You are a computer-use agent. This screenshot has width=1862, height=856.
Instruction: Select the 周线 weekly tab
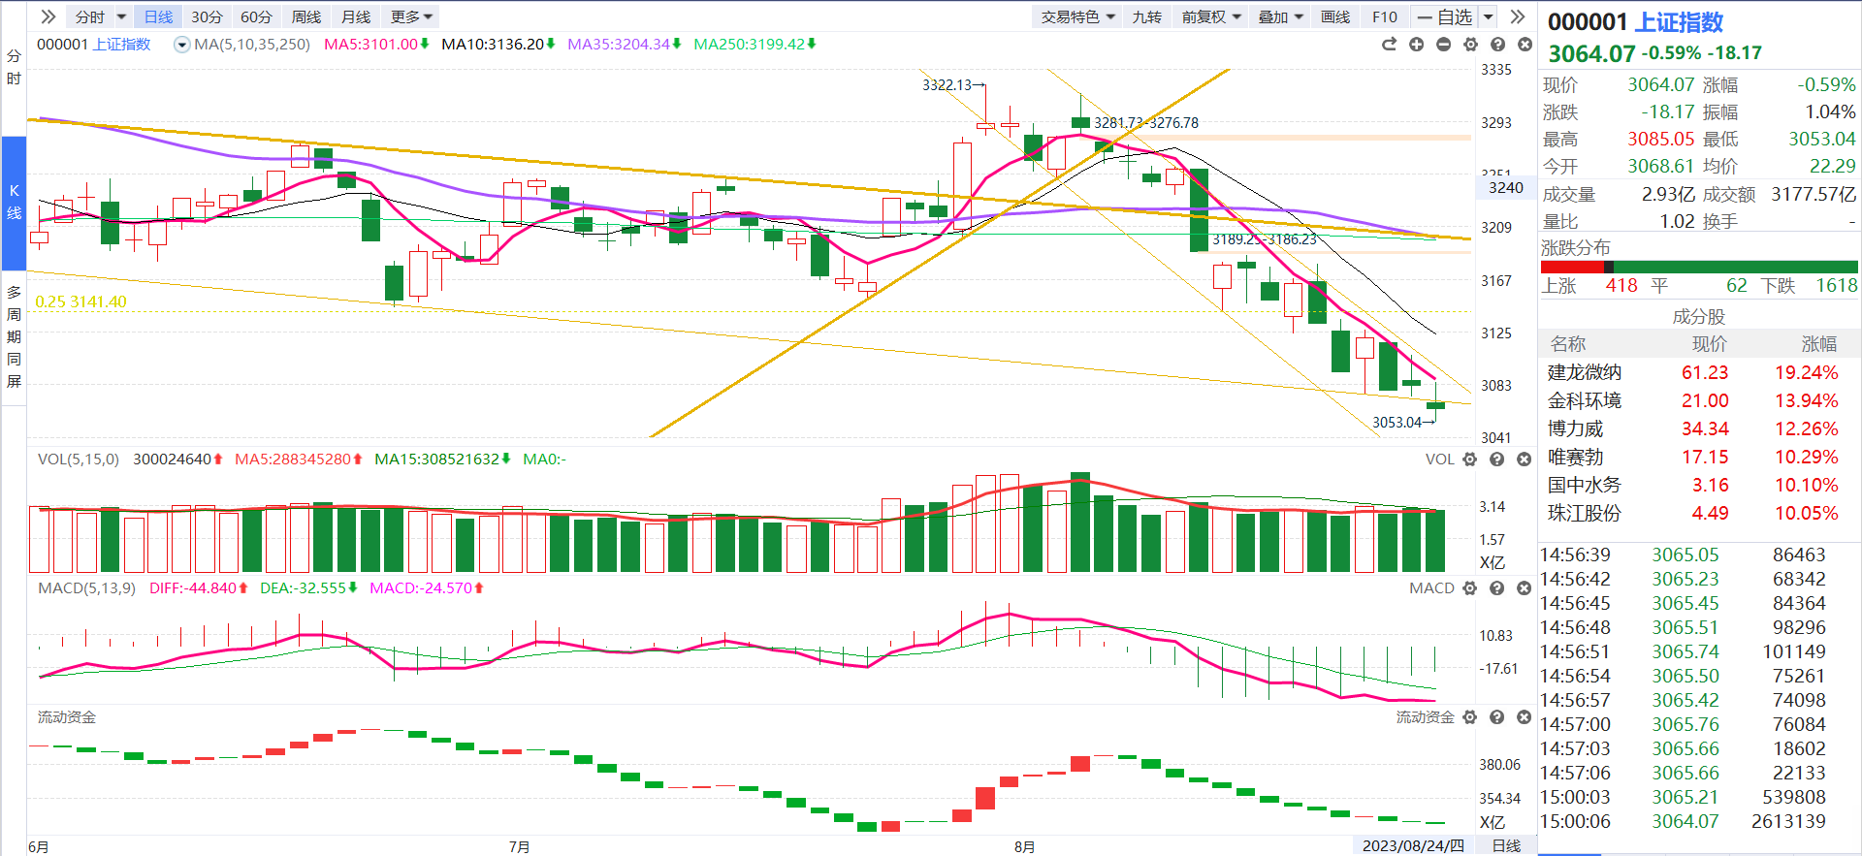click(x=306, y=16)
